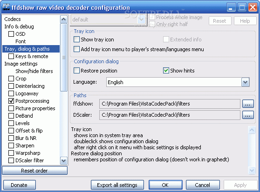Tick the OSD checkbox
This screenshot has width=260, height=192.
(x=11, y=34)
